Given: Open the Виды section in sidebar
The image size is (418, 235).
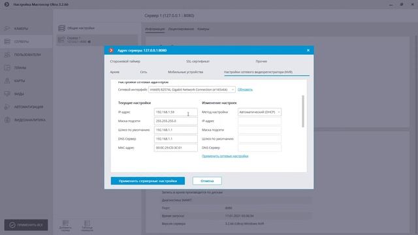Looking at the screenshot, I should 26,94.
